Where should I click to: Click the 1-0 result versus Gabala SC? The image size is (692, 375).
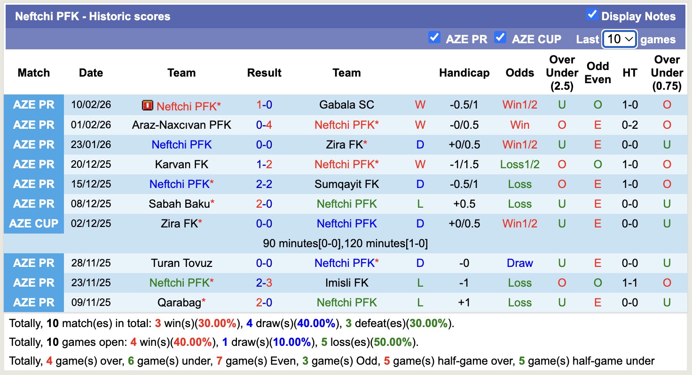(x=264, y=105)
